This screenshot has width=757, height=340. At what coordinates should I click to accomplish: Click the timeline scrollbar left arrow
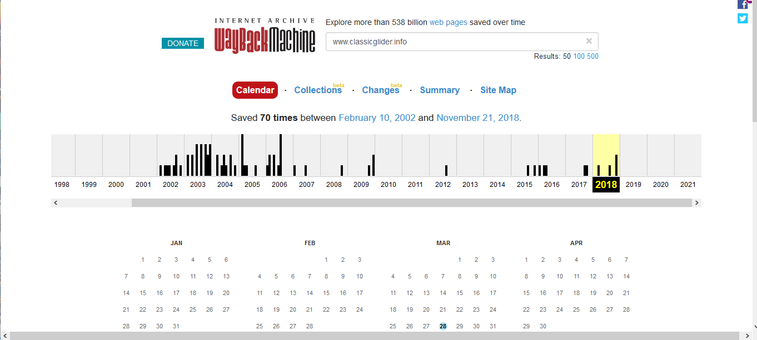[x=56, y=203]
